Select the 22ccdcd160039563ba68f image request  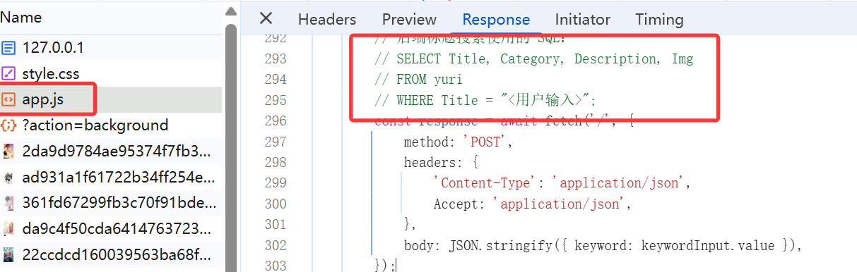click(x=111, y=254)
